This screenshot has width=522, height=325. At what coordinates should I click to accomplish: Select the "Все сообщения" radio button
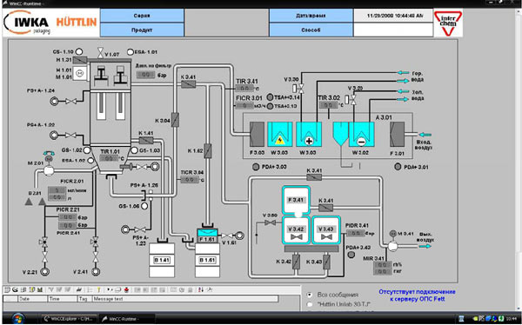(x=310, y=295)
